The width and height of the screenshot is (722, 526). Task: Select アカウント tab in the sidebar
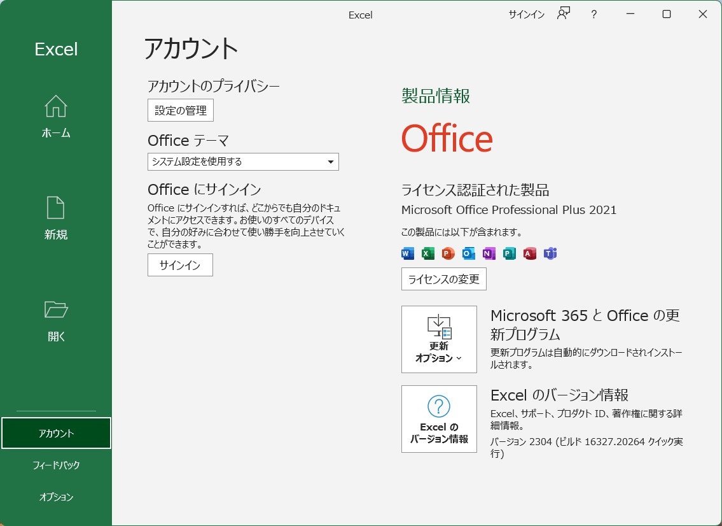coord(56,433)
